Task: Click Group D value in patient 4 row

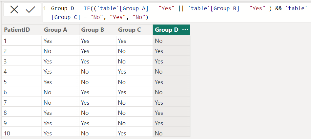Action: pos(172,72)
